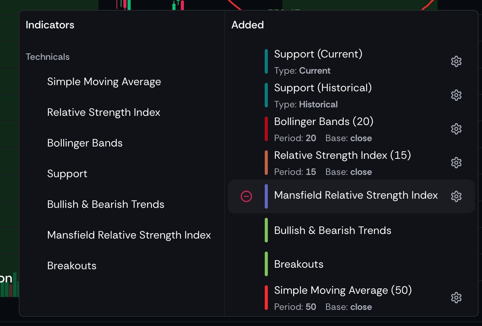This screenshot has height=326, width=482.
Task: Add Bollinger Bands indicator from list
Action: click(x=85, y=143)
